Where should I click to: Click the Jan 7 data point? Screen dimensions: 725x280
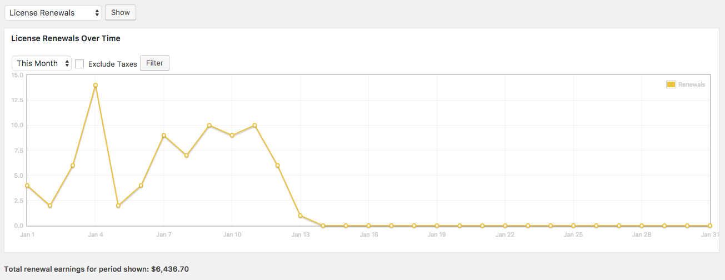click(x=164, y=136)
